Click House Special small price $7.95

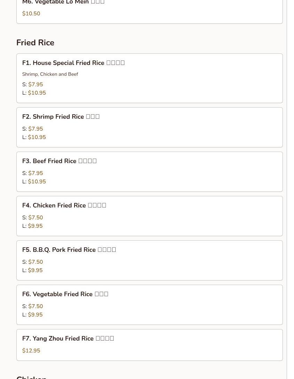(x=36, y=85)
